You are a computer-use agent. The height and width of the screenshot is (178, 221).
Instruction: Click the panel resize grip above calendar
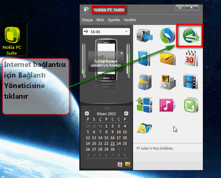click(107, 108)
